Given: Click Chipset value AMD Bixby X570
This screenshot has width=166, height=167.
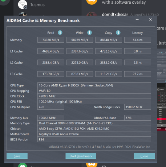Looking at the screenshot, I should 94,129.
